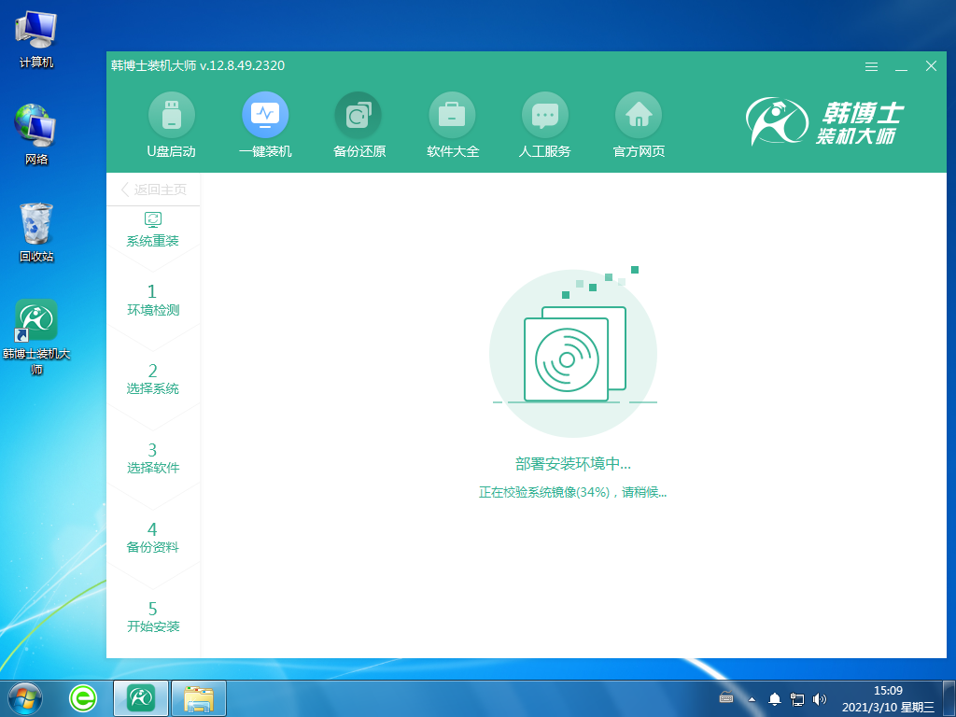Open the 备份资料 backup step
Screen dimensions: 956x717
152,537
